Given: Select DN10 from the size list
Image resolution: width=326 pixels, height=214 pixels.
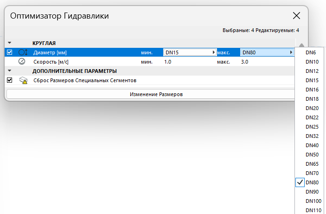Looking at the screenshot, I should click(309, 62).
